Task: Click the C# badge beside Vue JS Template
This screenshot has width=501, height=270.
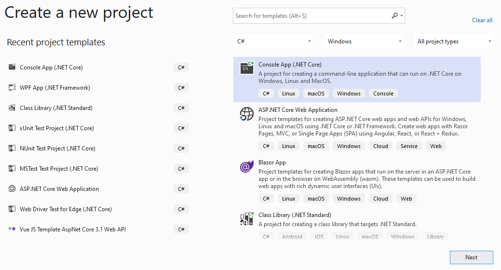Action: [181, 229]
